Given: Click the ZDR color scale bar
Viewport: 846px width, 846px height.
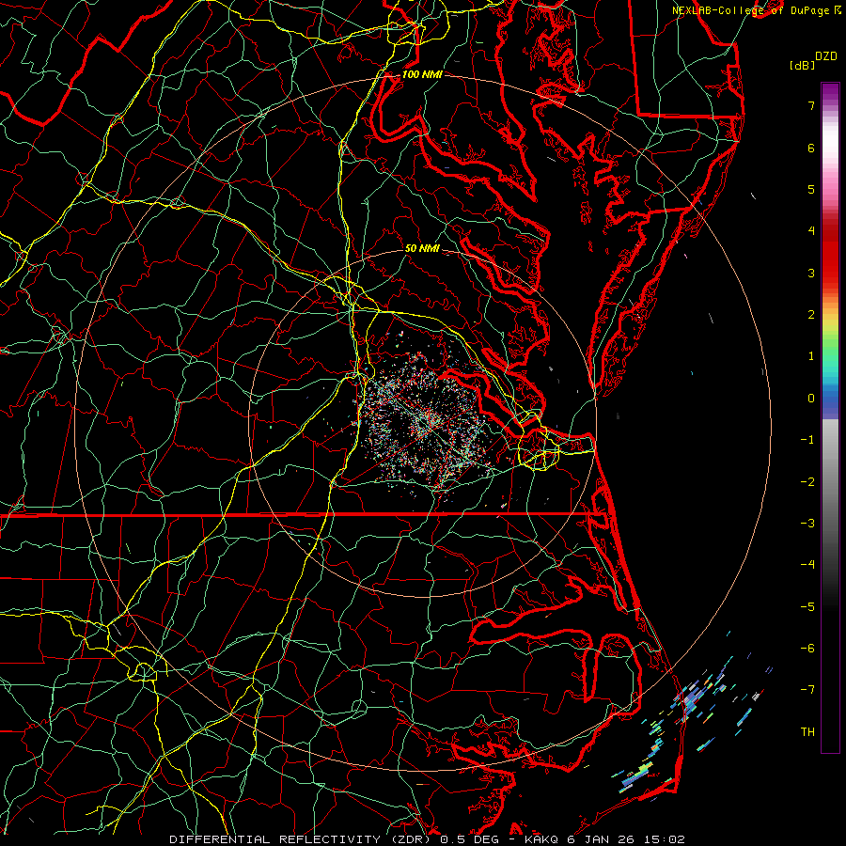Looking at the screenshot, I should click(x=830, y=417).
